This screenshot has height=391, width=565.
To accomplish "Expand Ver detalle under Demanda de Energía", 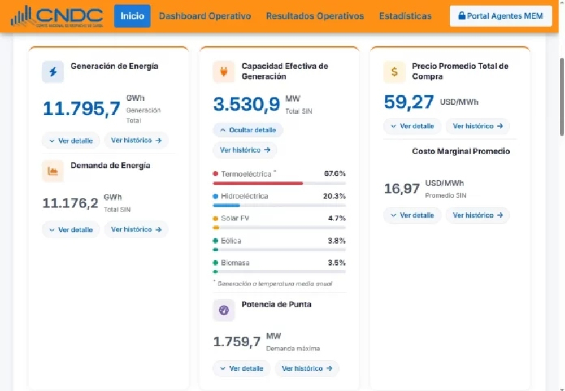I will point(71,229).
